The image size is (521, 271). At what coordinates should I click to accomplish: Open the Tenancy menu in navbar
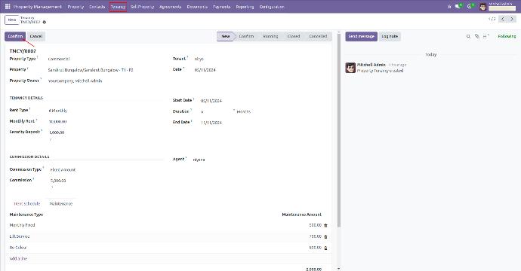pyautogui.click(x=118, y=7)
